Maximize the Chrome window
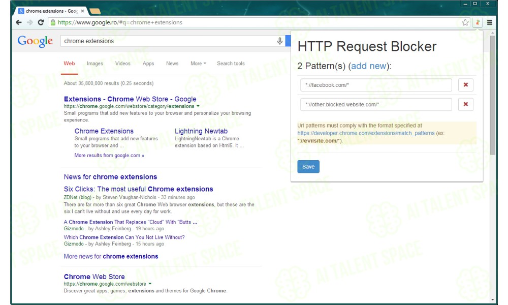Viewport: 508px width, 305px height. 475,4
